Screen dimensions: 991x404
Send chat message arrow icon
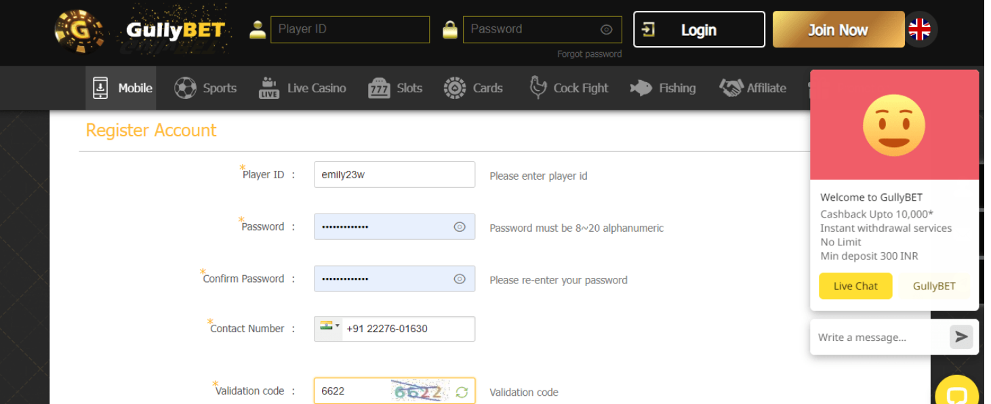tap(961, 337)
